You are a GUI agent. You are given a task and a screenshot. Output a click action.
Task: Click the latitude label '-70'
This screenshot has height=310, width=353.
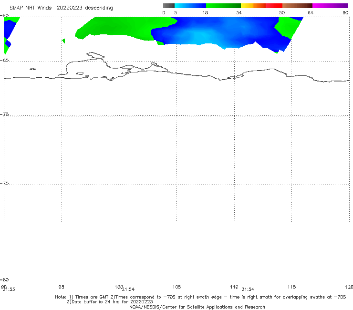click(x=4, y=114)
